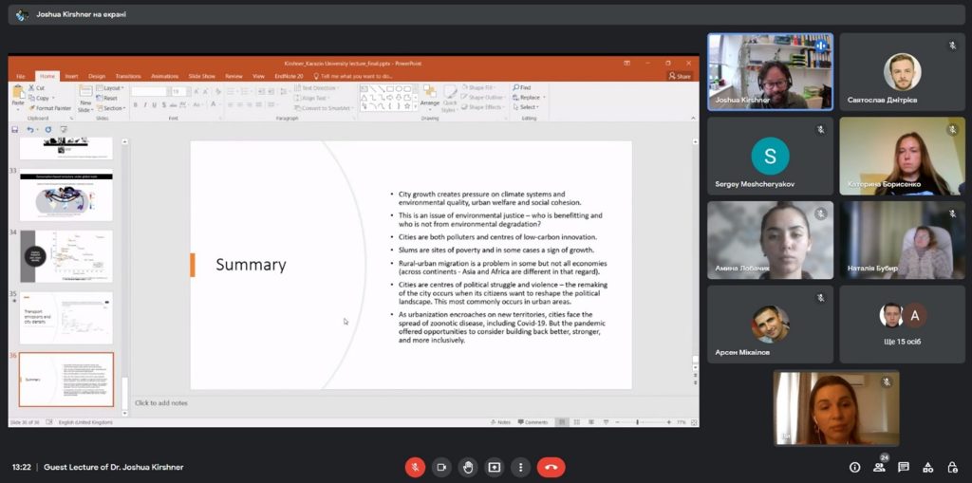Viewport: 972px width, 483px height.
Task: Switch to the Slide Show tab
Action: point(201,76)
